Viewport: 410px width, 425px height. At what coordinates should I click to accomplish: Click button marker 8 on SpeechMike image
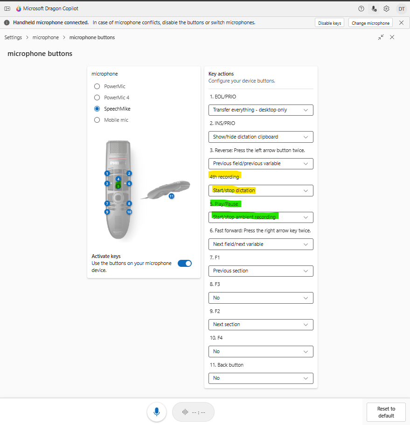click(129, 203)
